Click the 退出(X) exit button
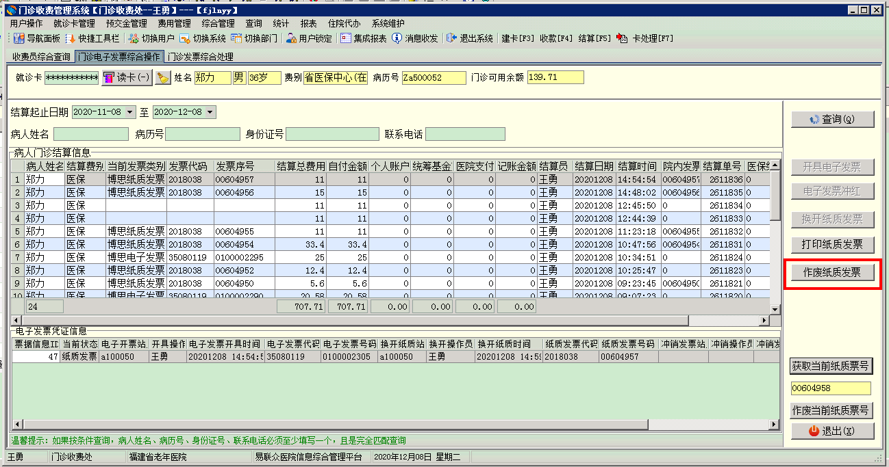 [832, 431]
